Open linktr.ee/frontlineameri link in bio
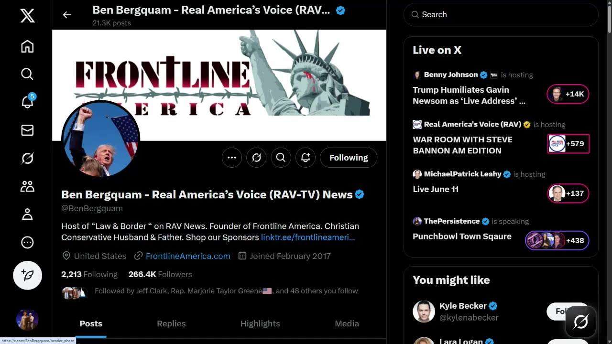The image size is (612, 344). (x=308, y=237)
